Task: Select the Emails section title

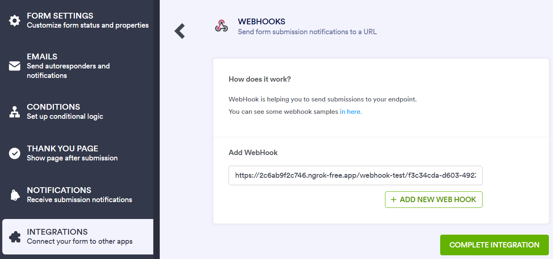Action: pyautogui.click(x=42, y=57)
